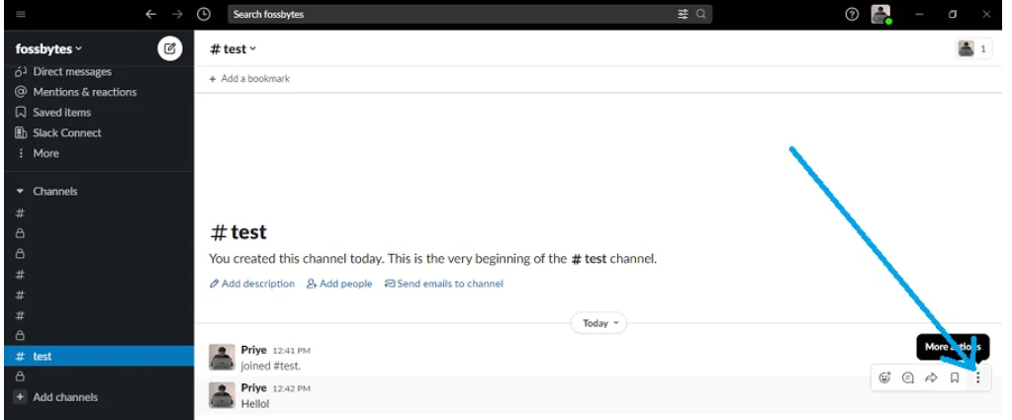Open search filter sliders icon
Screen dimensions: 1012x420
point(683,14)
